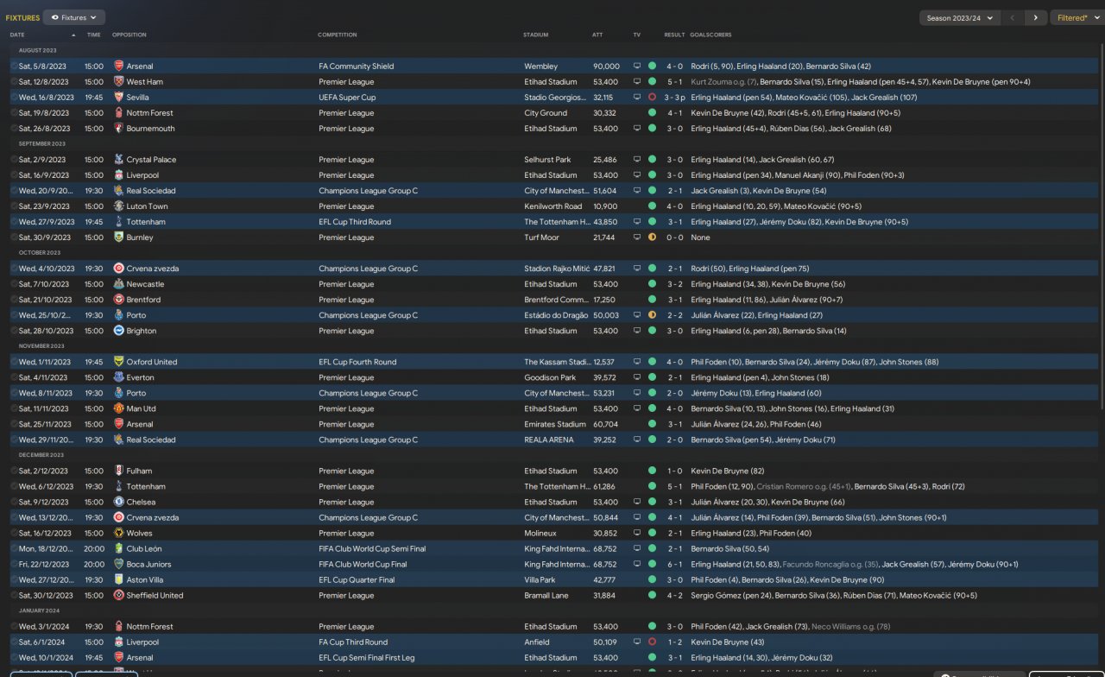Sort by the Stadium column header

[535, 35]
